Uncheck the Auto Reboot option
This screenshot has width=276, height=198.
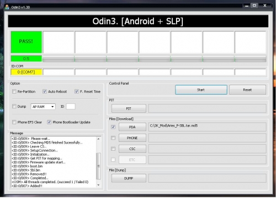coord(45,91)
